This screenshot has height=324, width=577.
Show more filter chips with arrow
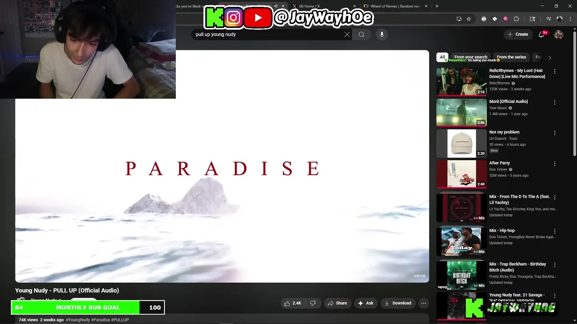550,58
